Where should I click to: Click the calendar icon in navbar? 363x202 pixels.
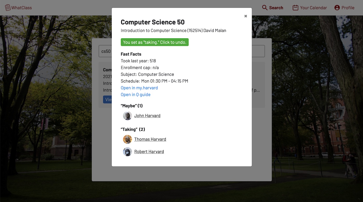(295, 8)
